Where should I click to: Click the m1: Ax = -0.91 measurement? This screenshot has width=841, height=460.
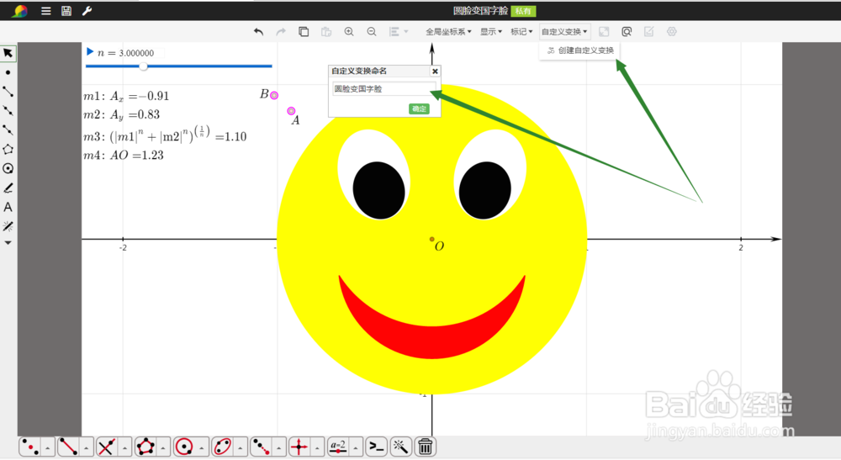coord(126,96)
